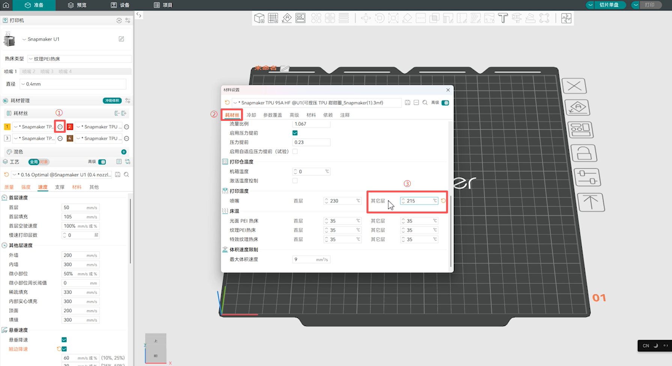Click the add filament icon in 耗材丝 row

[x=124, y=113]
